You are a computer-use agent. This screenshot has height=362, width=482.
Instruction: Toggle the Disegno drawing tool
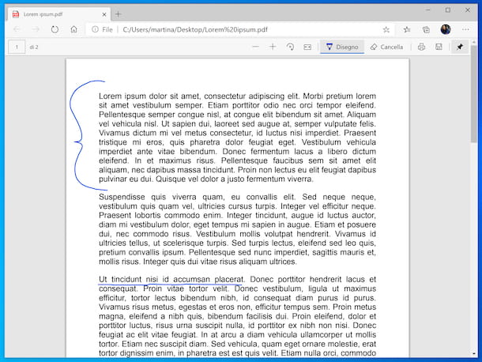(x=342, y=47)
